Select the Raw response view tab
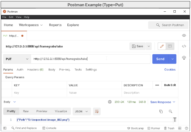The image size is (191, 132). pyautogui.click(x=26, y=111)
